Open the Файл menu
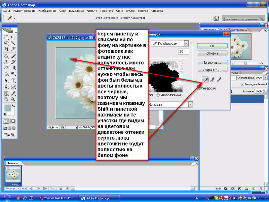269x202 pixels. coord(6,11)
